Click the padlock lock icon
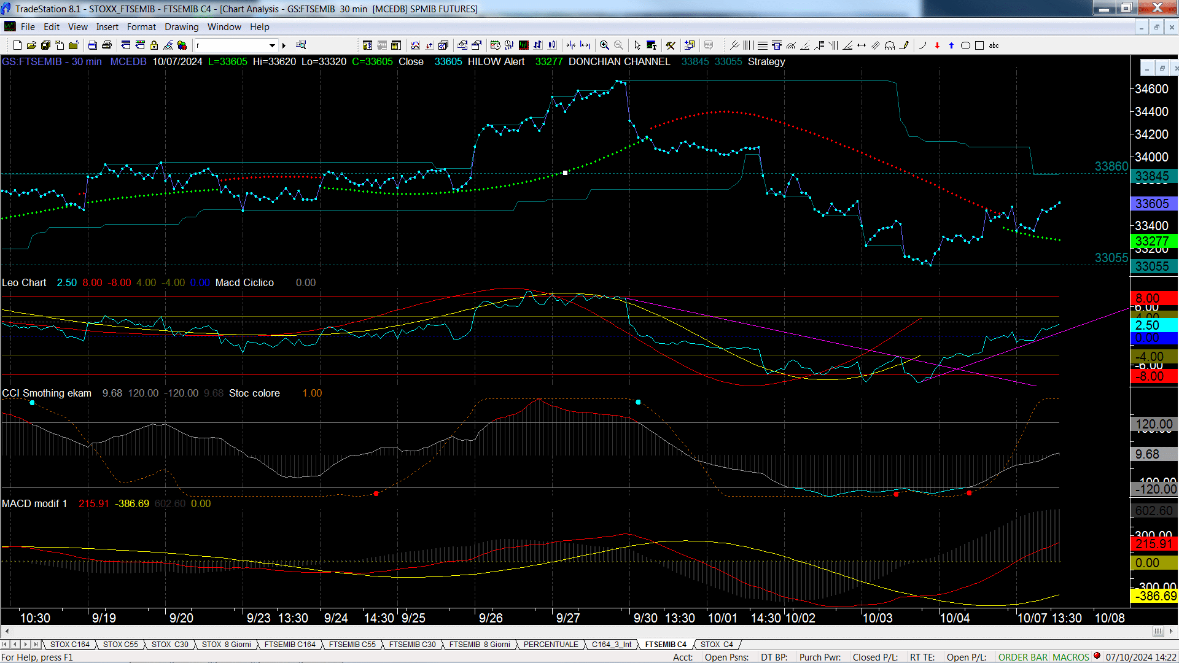 click(x=154, y=45)
